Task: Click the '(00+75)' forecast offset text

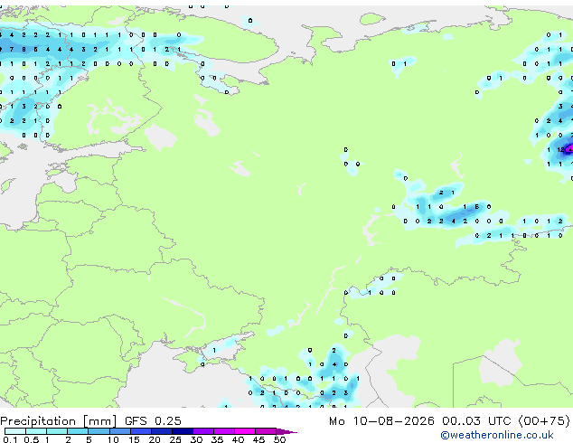Action: pyautogui.click(x=544, y=420)
